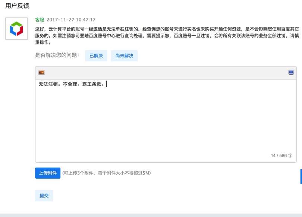Click the 是否解决您的问题 label

click(57, 55)
